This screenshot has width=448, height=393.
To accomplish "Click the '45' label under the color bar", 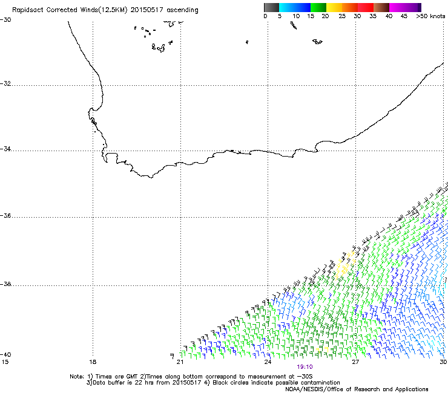I will coord(404,16).
